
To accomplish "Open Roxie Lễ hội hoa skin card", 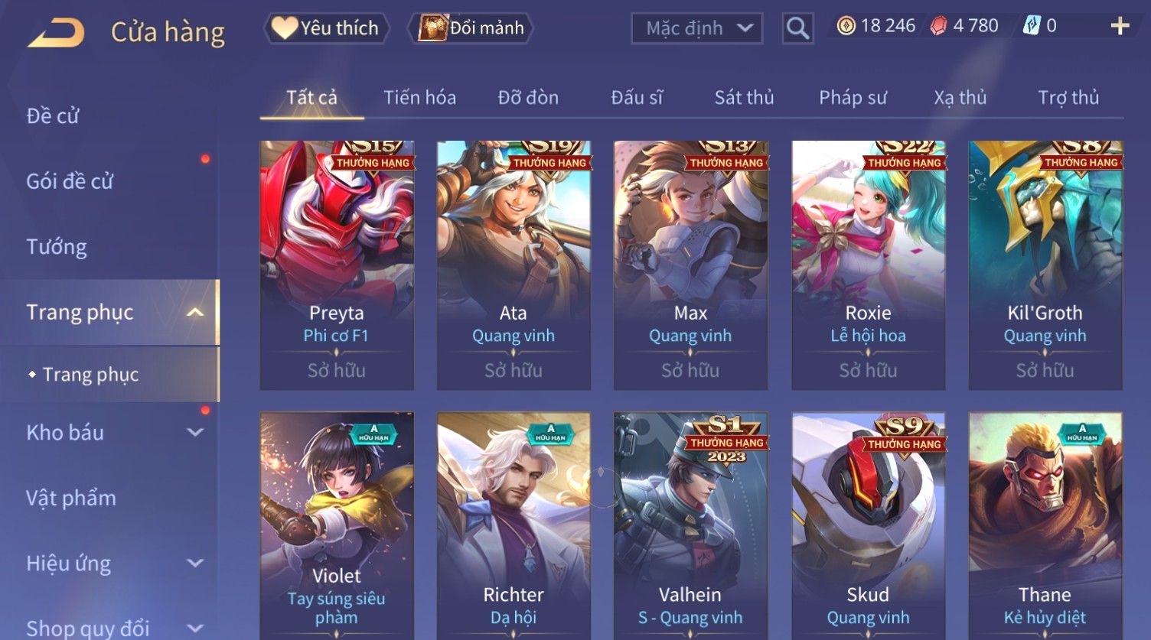I will click(868, 265).
